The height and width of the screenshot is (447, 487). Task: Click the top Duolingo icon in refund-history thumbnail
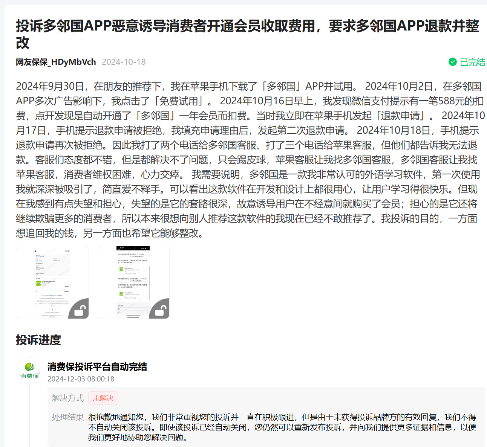pyautogui.click(x=121, y=269)
